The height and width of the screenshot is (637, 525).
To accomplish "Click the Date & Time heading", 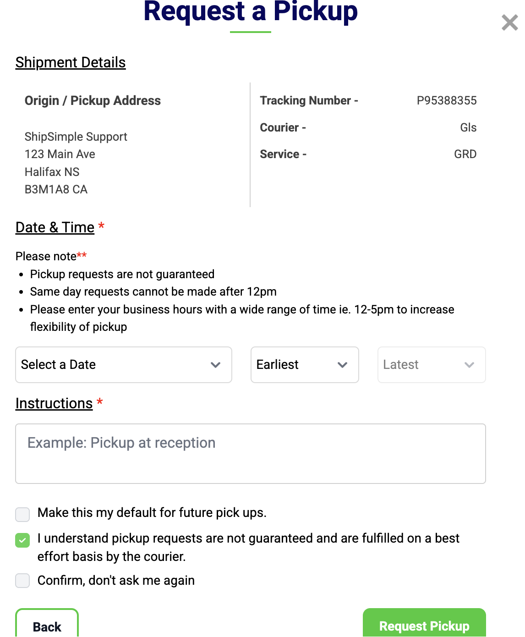I will (x=55, y=227).
